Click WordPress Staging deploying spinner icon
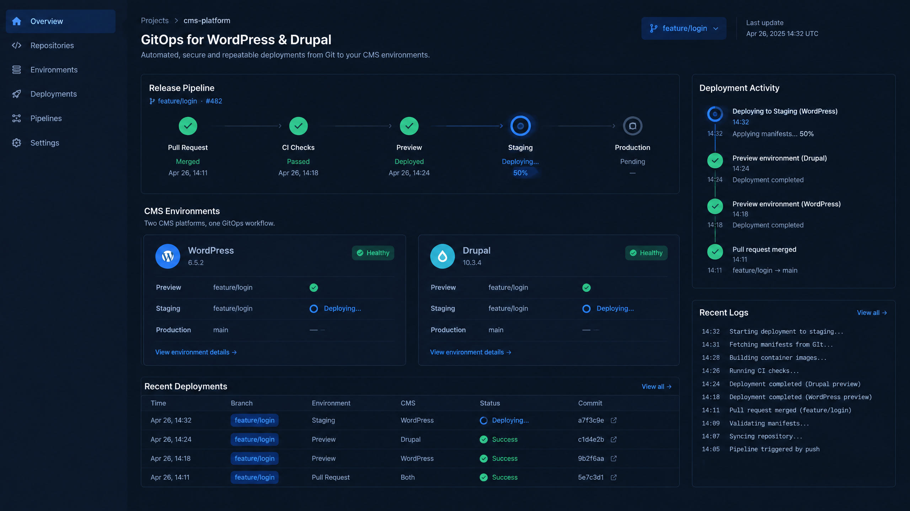Image resolution: width=910 pixels, height=511 pixels. click(314, 309)
